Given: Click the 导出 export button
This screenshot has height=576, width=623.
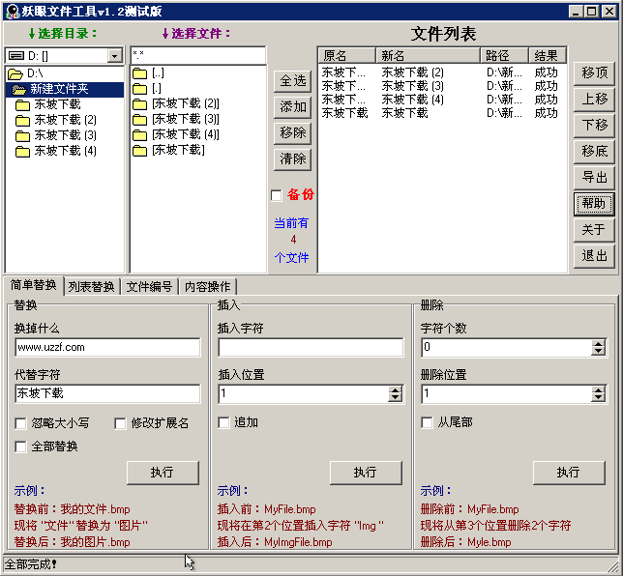Looking at the screenshot, I should point(594,178).
